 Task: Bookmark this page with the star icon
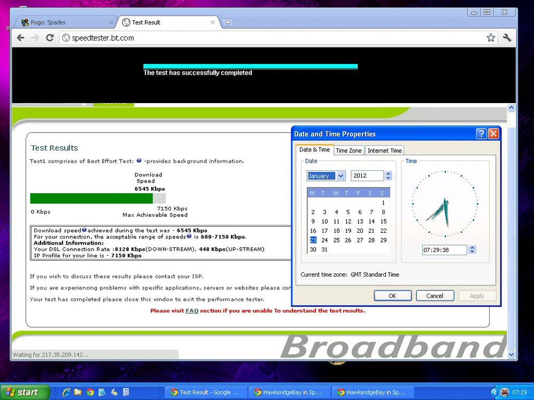(490, 38)
